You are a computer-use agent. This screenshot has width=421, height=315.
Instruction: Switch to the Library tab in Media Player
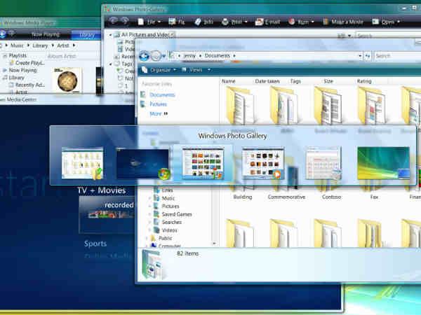coord(88,34)
